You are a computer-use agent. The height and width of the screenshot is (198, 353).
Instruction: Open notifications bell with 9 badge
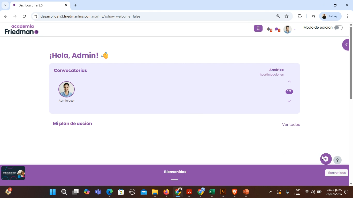[x=269, y=29]
